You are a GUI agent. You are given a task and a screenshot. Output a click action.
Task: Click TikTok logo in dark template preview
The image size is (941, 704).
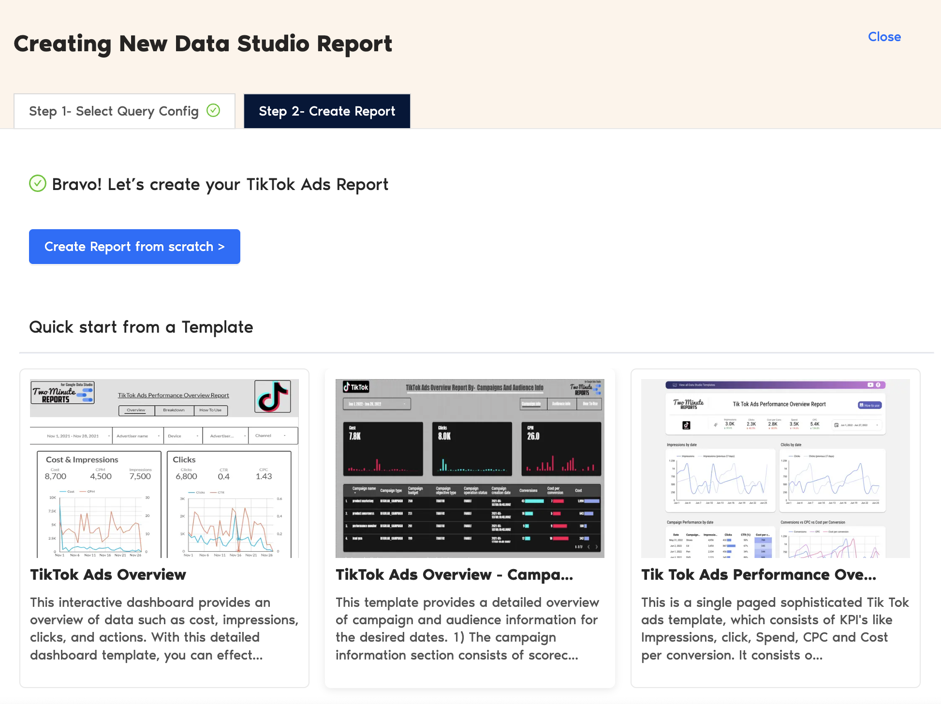click(356, 387)
